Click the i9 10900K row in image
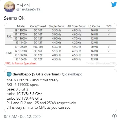120x120 pixels. tap(65, 47)
